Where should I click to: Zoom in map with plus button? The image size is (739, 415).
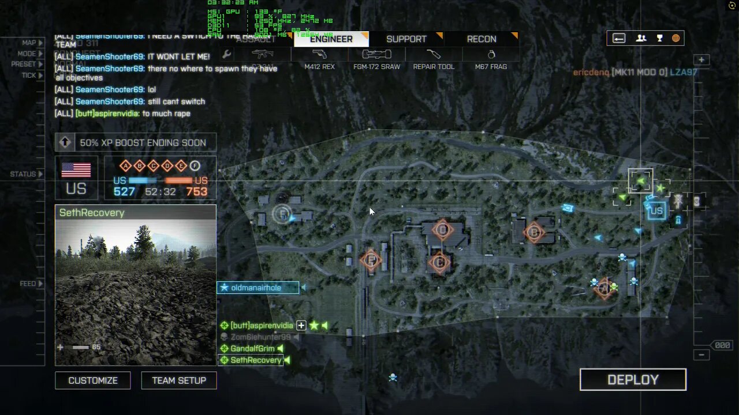pos(701,60)
